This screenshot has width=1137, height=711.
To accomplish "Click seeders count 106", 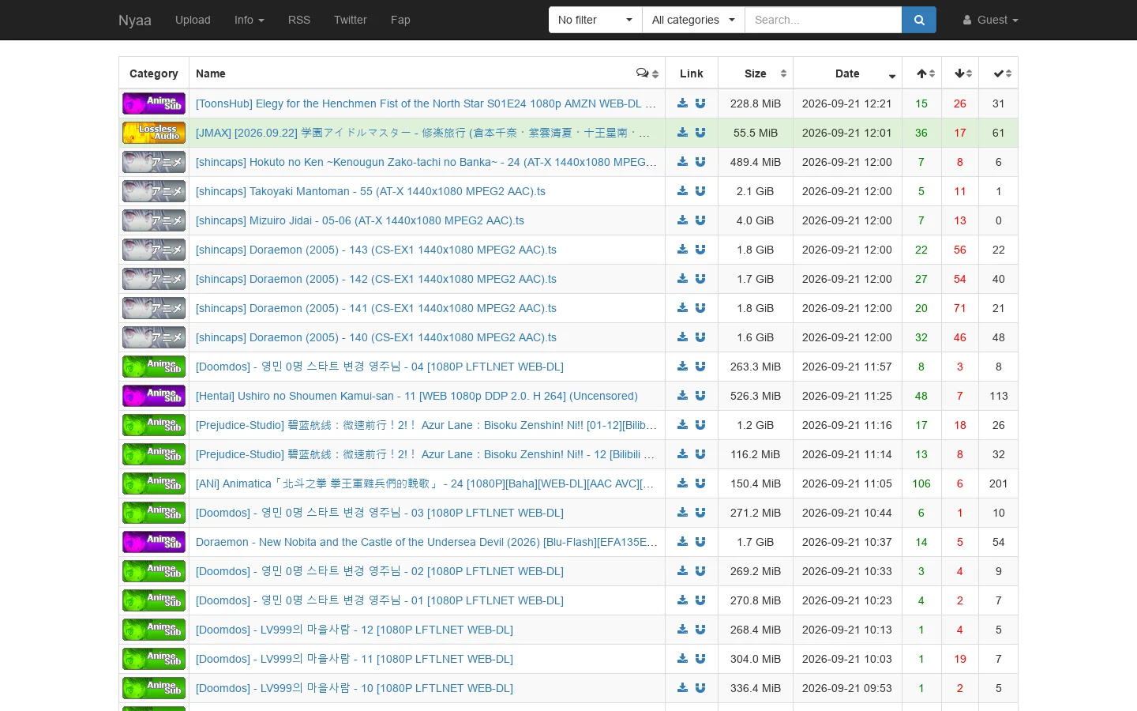I will (x=921, y=483).
